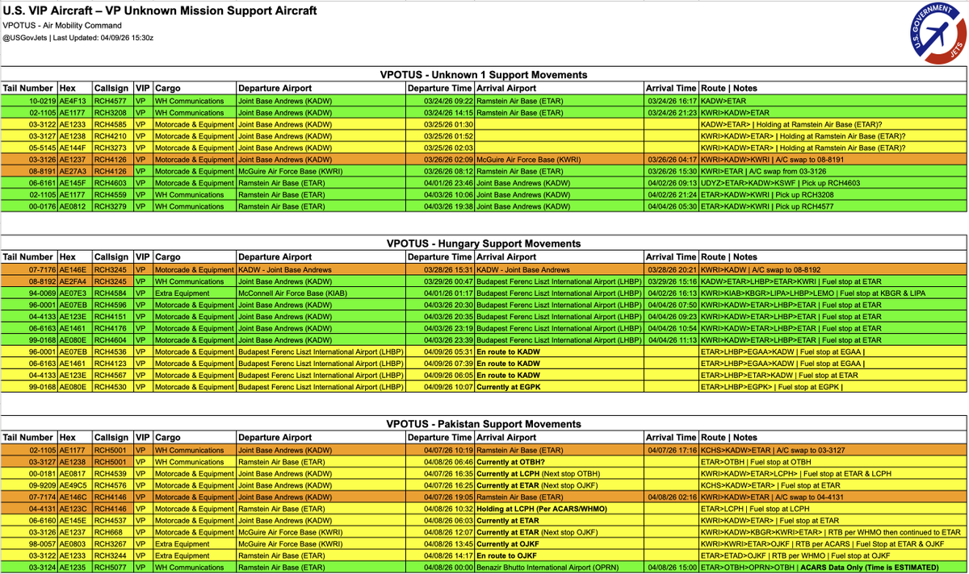Click tail number 04-4131
Image resolution: width=969 pixels, height=574 pixels.
point(28,510)
